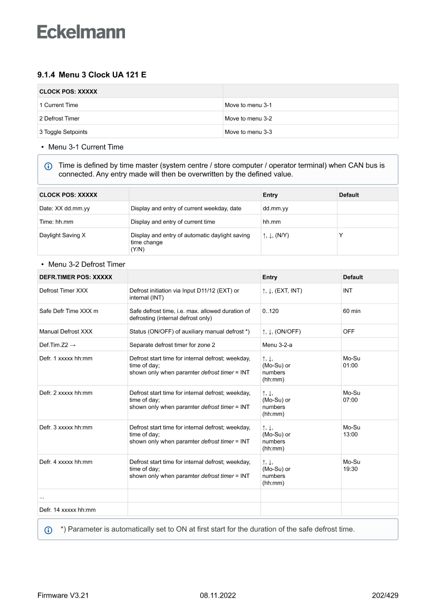Select the "Move to menu 3-1" entry
436x616 pixels.
248,105
